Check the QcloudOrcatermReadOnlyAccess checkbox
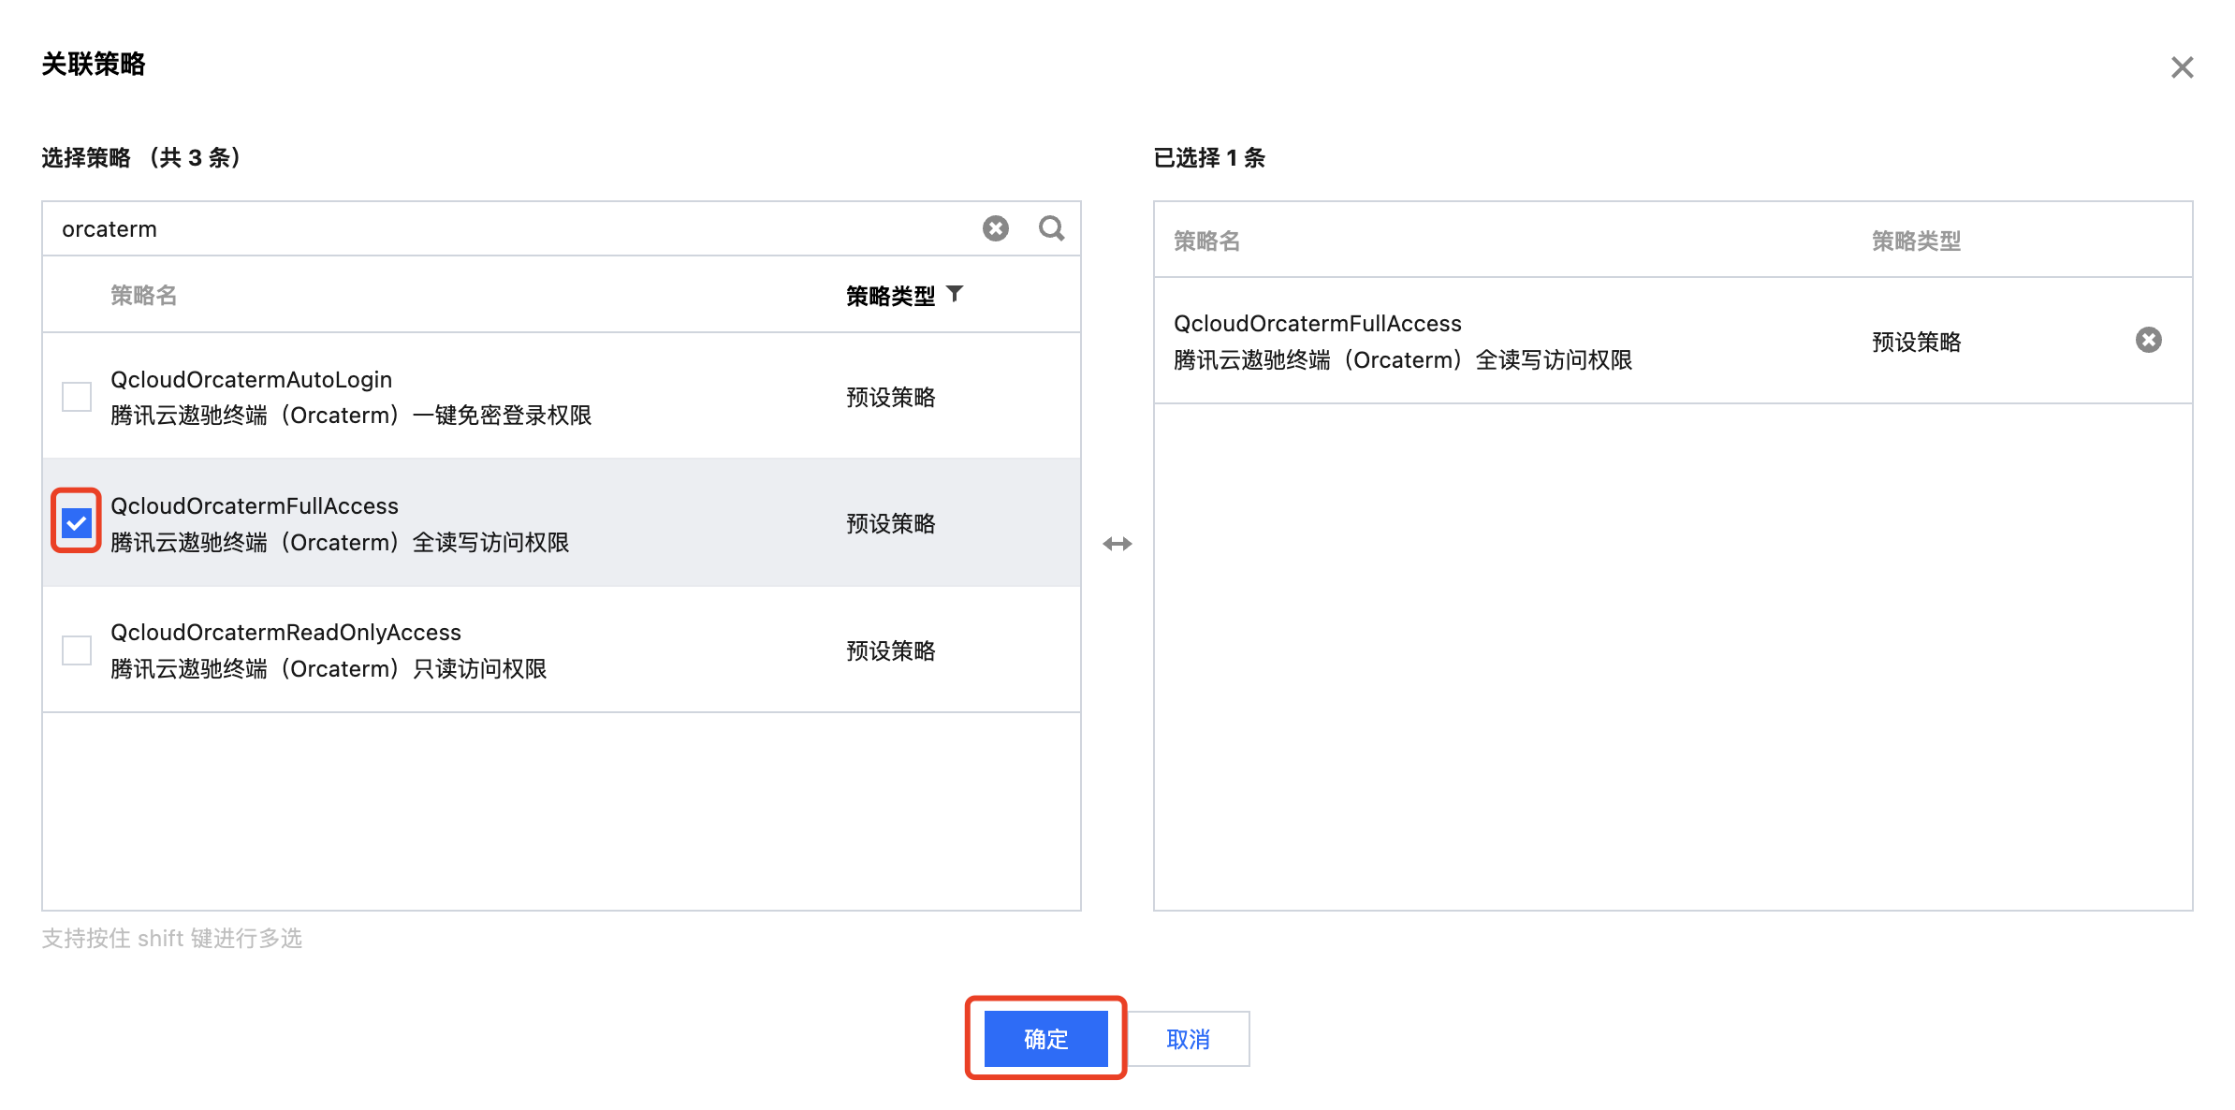Viewport: 2235px width, 1110px height. [x=77, y=650]
